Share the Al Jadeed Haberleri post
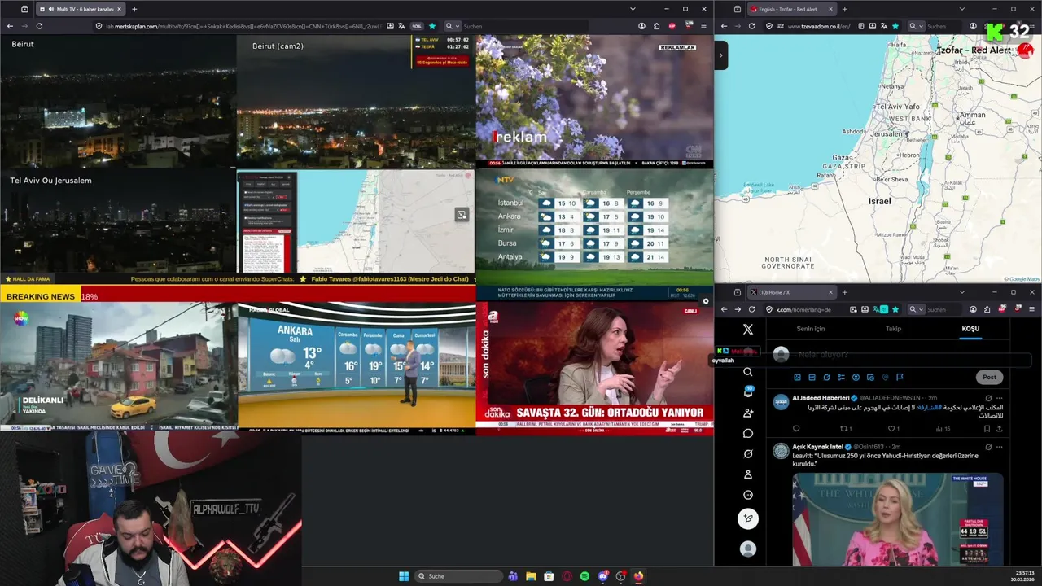 [x=999, y=429]
